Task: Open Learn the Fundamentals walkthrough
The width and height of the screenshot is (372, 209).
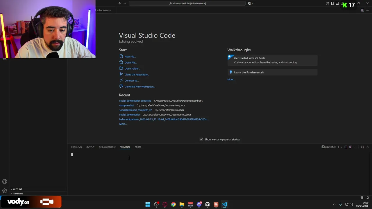Action: [x=272, y=72]
